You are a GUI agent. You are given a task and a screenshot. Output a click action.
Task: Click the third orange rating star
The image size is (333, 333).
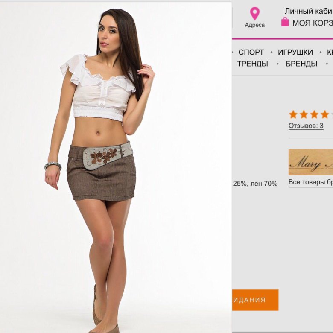point(314,114)
